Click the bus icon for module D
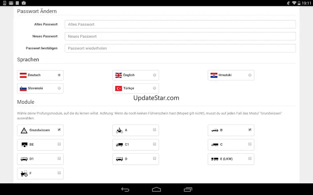Viewport: 313px width, 195px height. [x=119, y=159]
